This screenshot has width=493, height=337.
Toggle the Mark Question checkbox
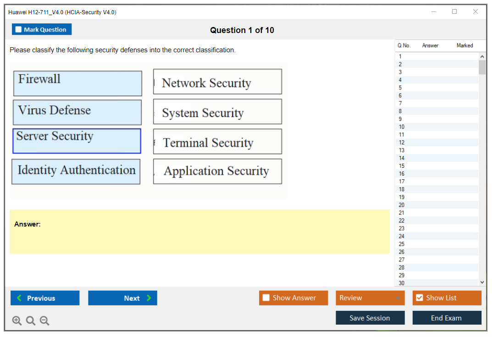tap(19, 30)
